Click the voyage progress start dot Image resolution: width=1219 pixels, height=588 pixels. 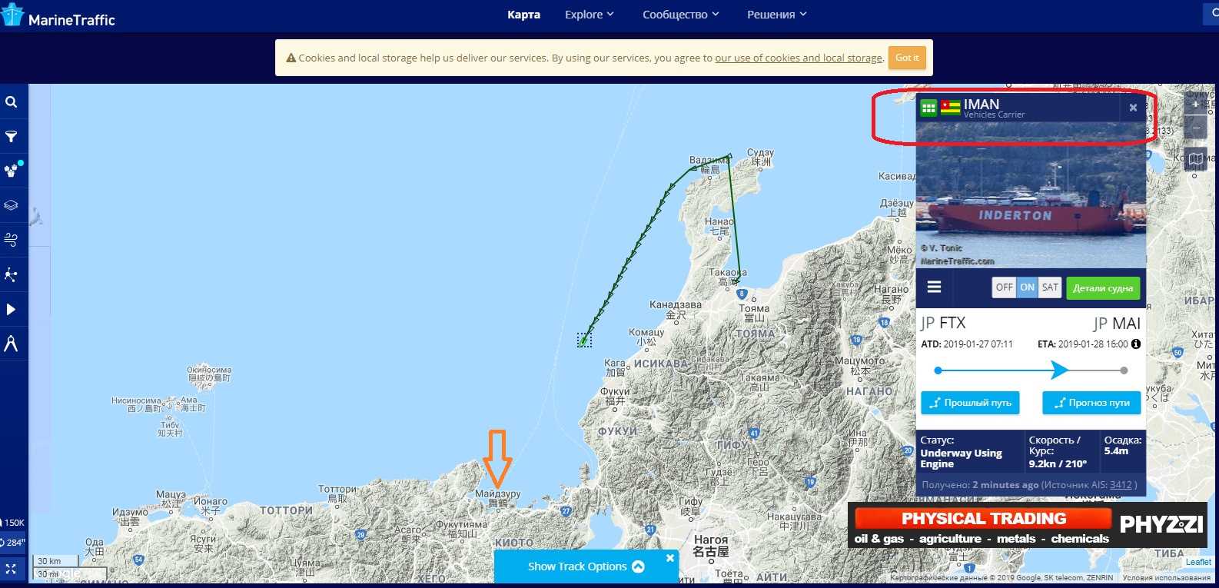coord(938,370)
